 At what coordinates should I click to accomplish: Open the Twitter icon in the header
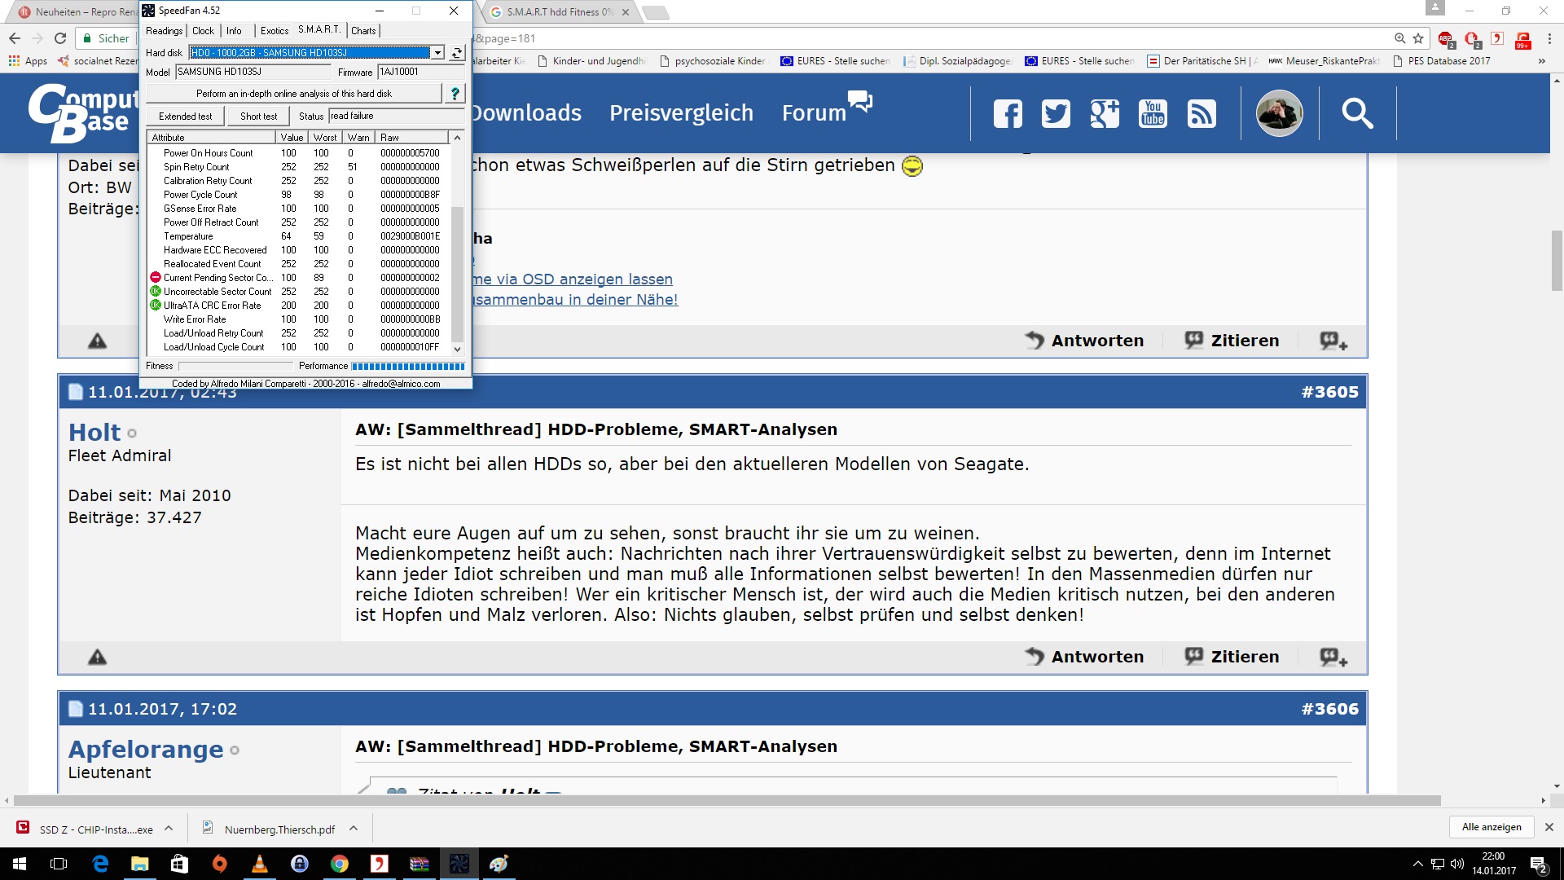pos(1056,113)
